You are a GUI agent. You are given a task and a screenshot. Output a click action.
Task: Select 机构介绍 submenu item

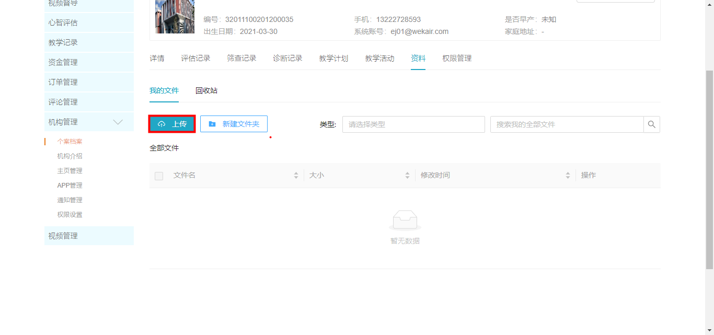coord(70,156)
